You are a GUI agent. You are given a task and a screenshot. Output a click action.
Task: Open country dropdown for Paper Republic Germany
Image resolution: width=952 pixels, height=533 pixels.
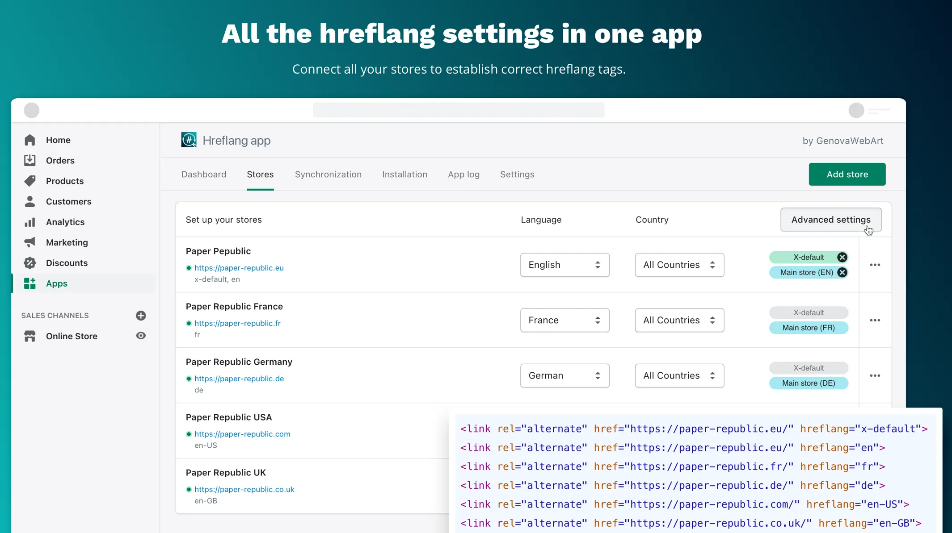tap(679, 375)
